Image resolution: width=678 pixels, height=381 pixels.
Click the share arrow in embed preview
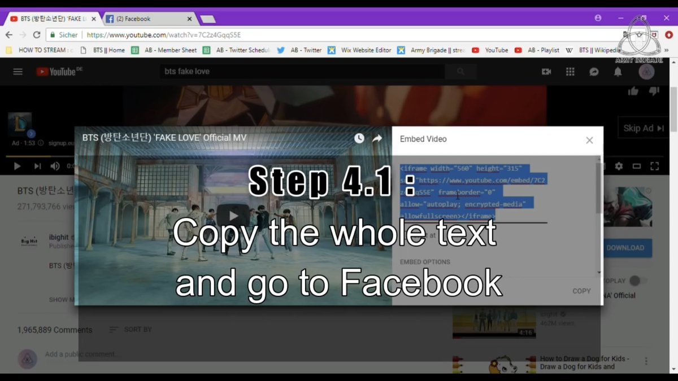point(377,138)
